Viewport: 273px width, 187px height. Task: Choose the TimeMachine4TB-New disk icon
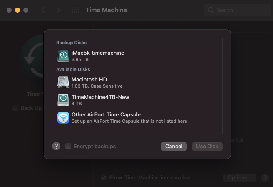(x=63, y=100)
